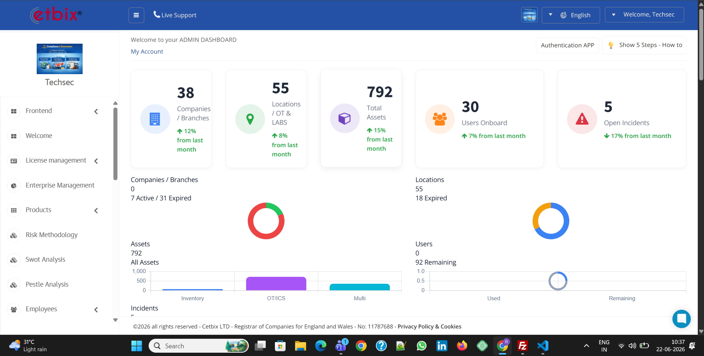
Task: Click the Total Assets cube icon
Action: click(345, 118)
